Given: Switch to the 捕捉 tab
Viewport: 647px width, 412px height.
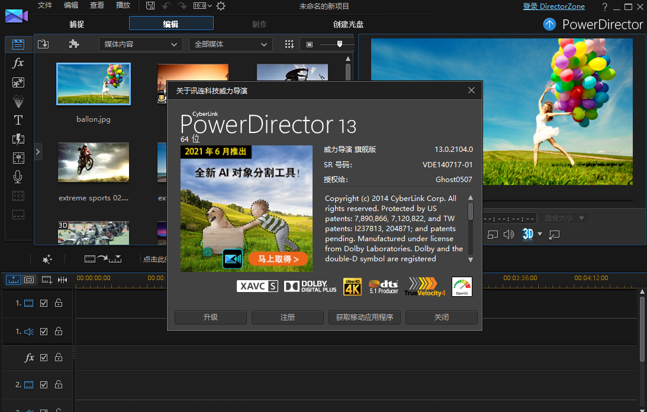Looking at the screenshot, I should click(x=77, y=24).
